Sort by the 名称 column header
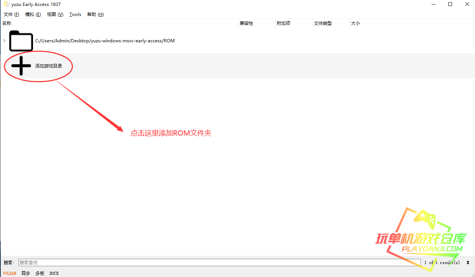Screen dimensions: 475x277 pos(7,23)
